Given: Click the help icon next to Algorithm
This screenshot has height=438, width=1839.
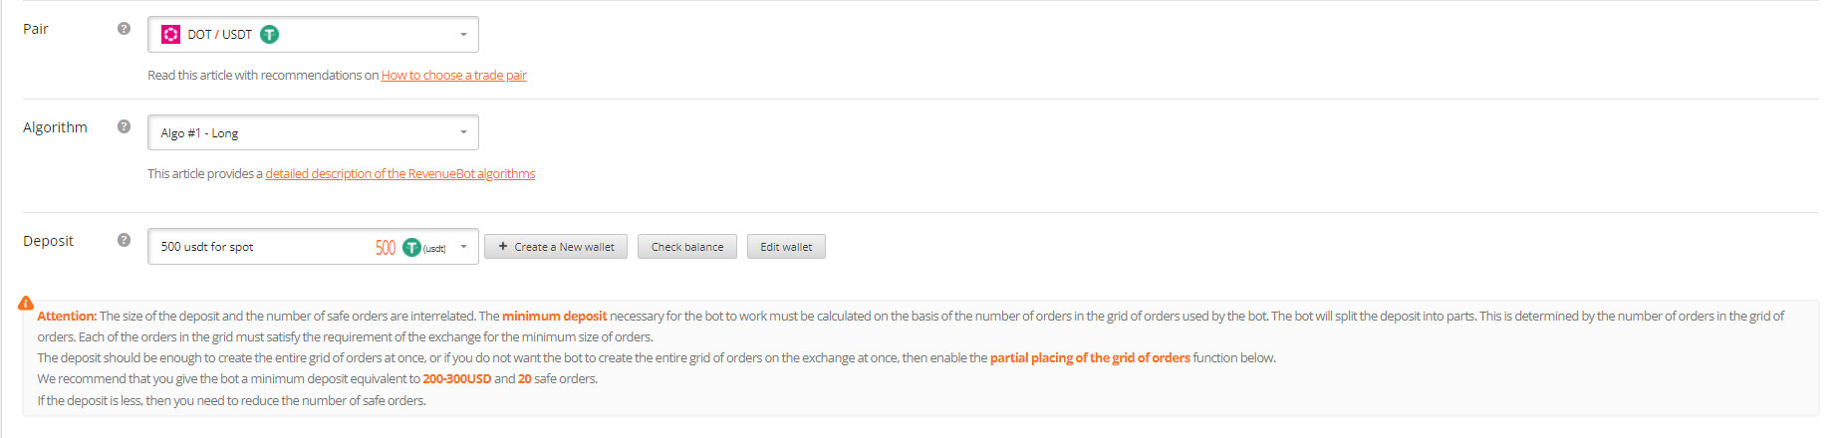Looking at the screenshot, I should (x=124, y=126).
